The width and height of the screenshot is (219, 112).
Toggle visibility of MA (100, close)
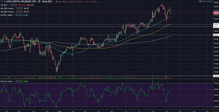(17, 9)
